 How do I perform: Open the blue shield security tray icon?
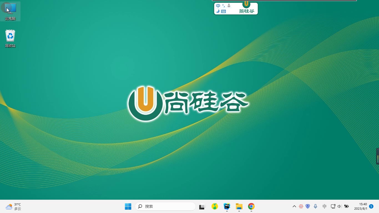pos(308,206)
